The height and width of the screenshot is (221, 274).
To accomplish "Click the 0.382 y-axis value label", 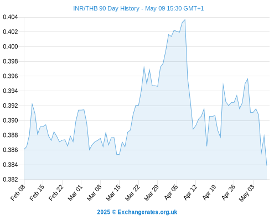I will point(11,180).
